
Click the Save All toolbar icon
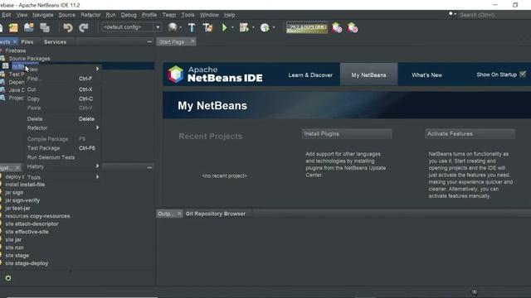coord(44,27)
